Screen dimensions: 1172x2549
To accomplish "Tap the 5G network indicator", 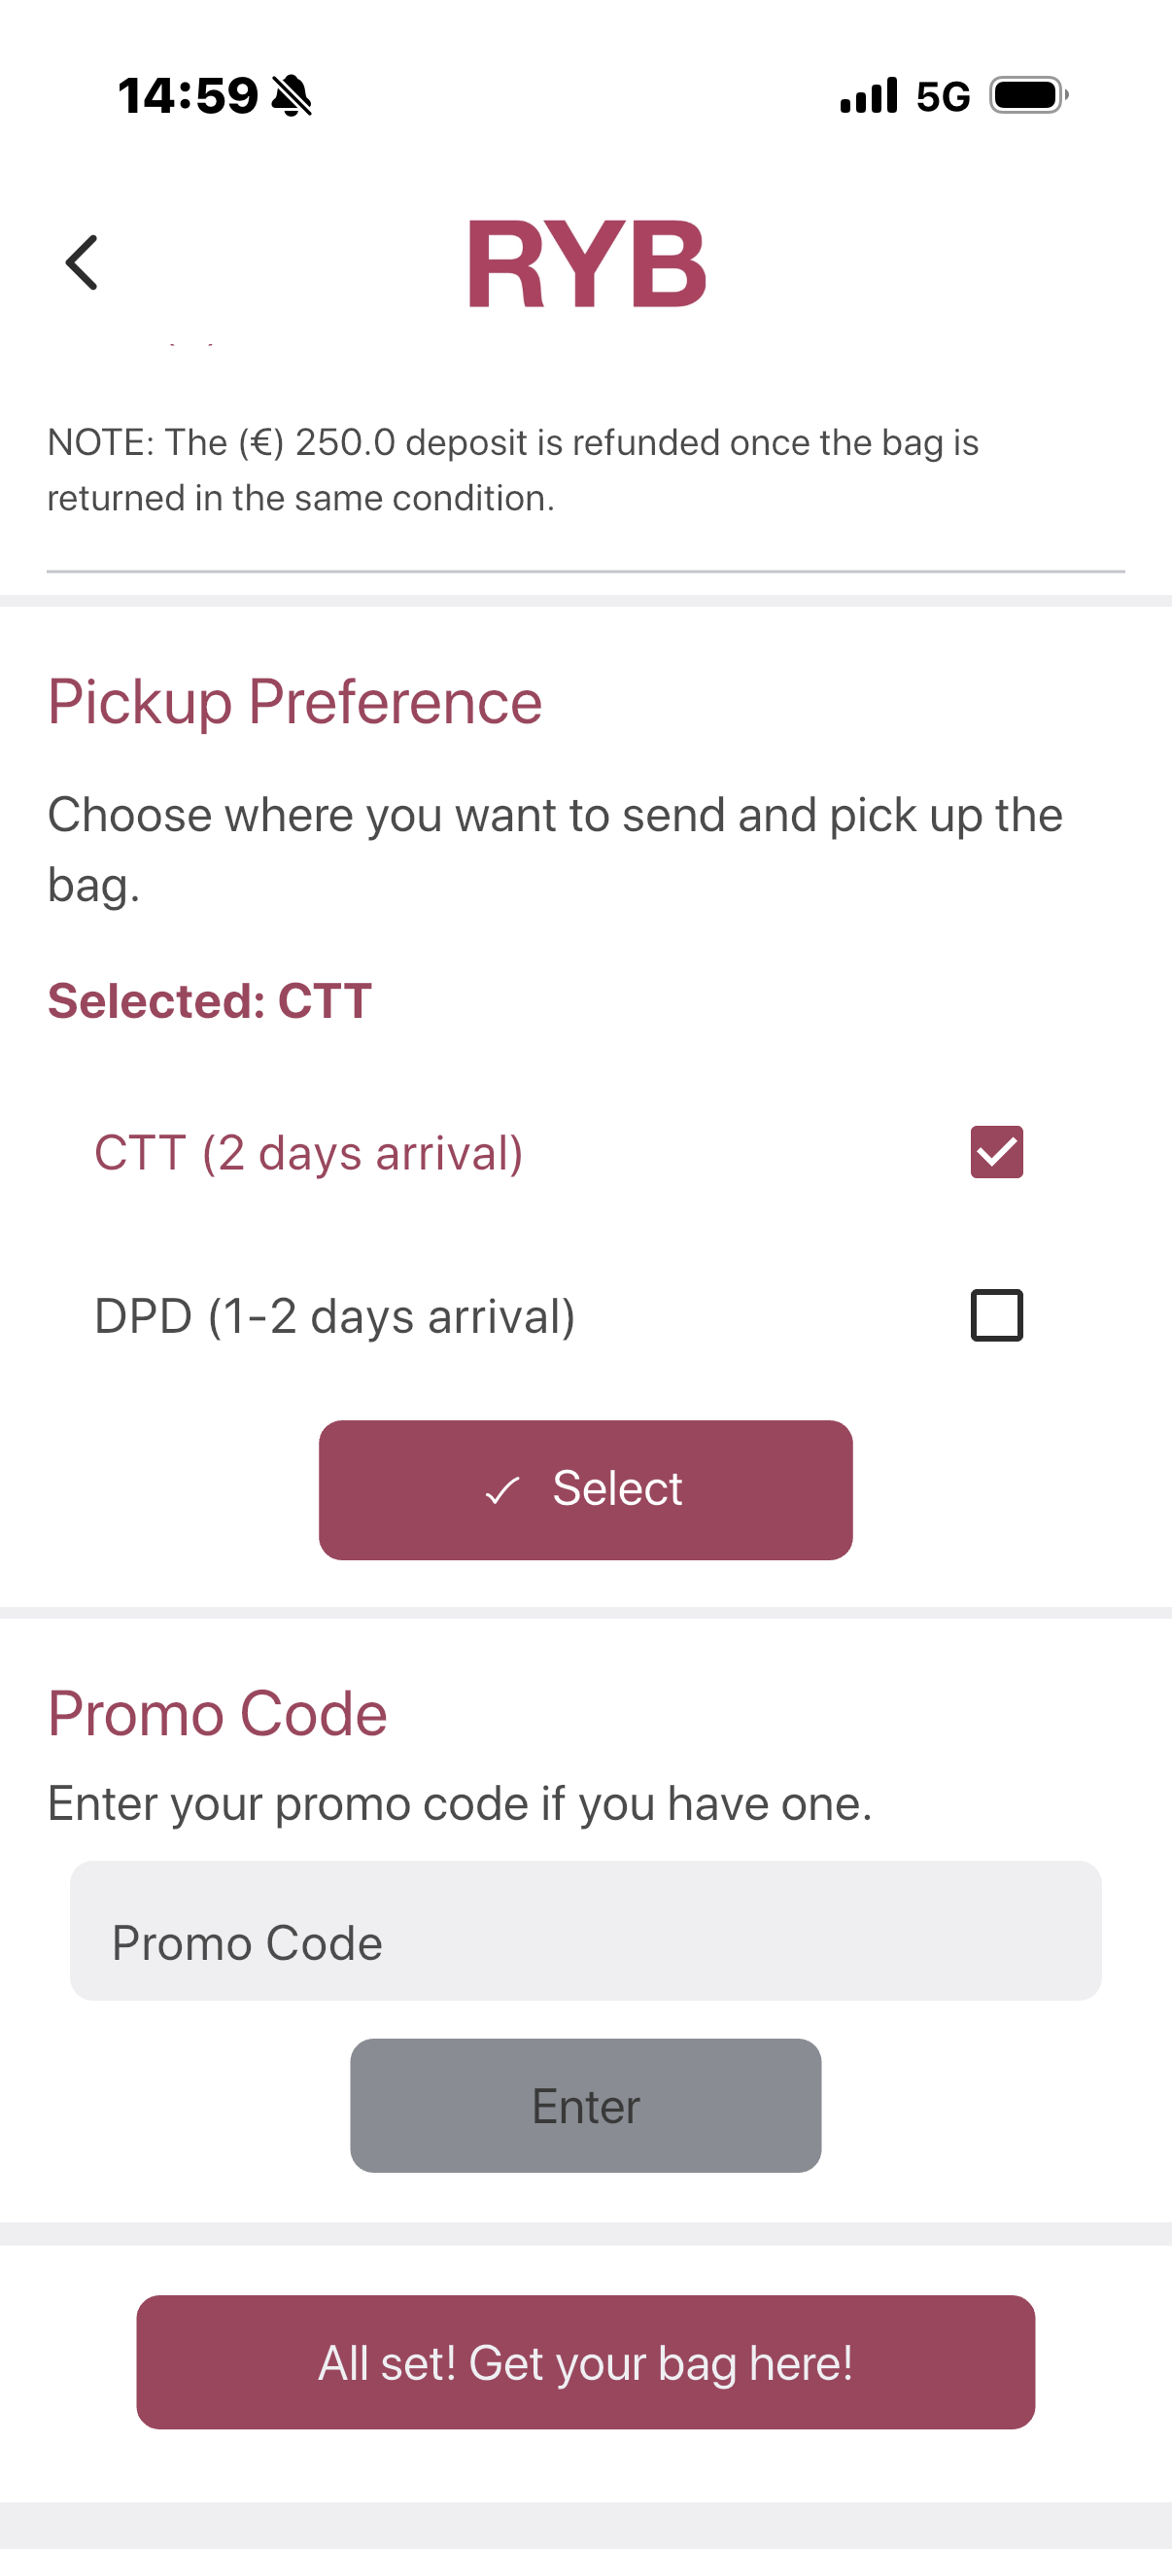I will click(x=943, y=97).
